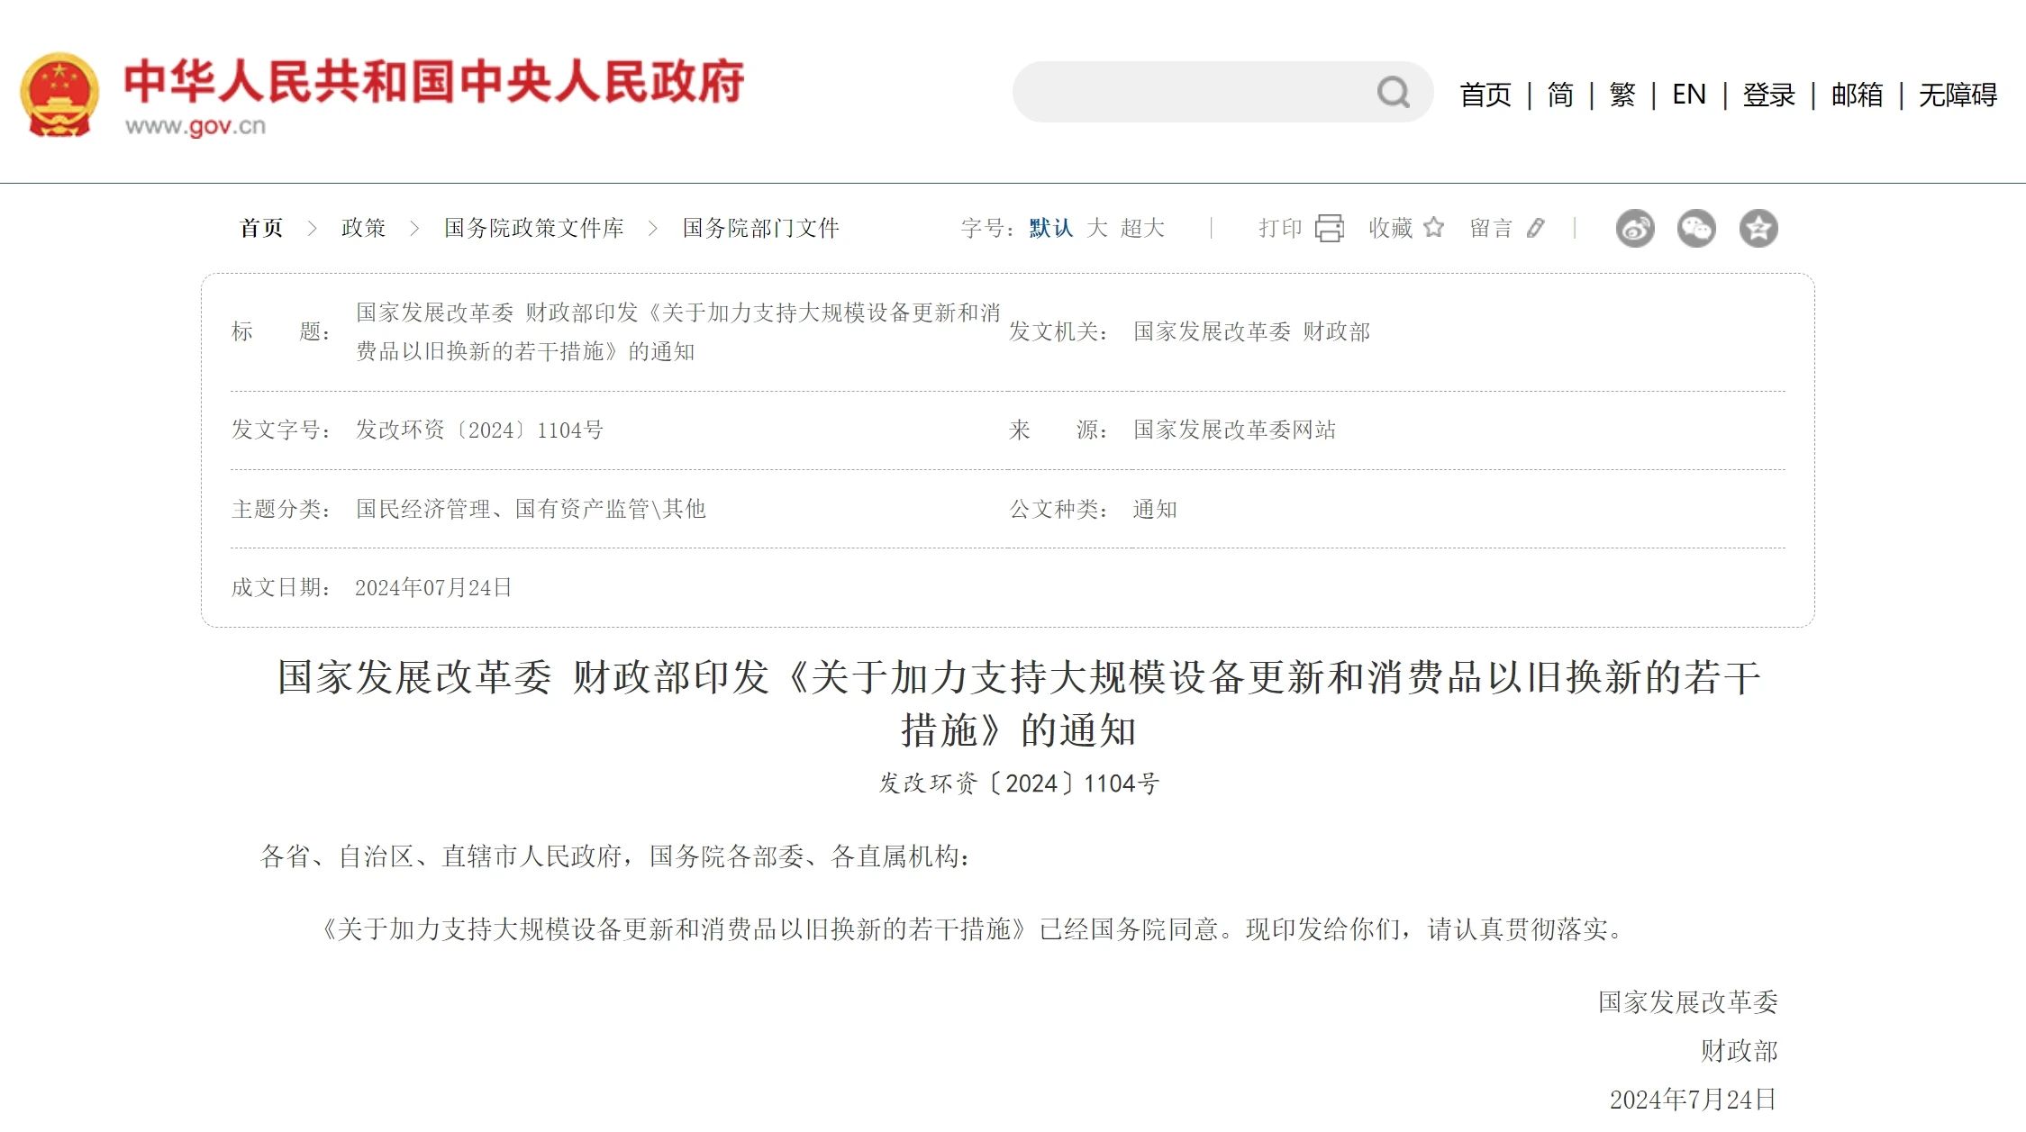Viewport: 2026px width, 1132px height.
Task: Focus the site search input field
Action: click(x=1189, y=92)
